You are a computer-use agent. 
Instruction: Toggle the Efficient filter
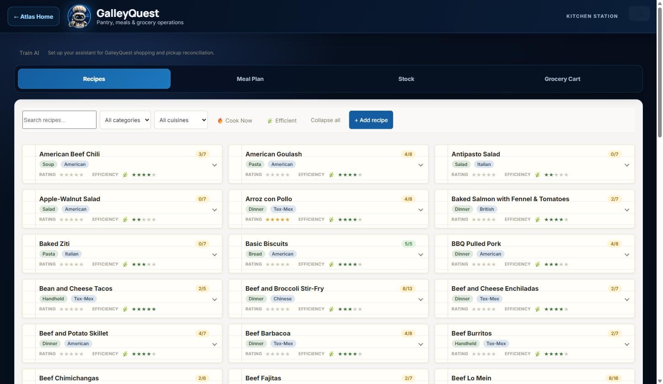point(282,120)
